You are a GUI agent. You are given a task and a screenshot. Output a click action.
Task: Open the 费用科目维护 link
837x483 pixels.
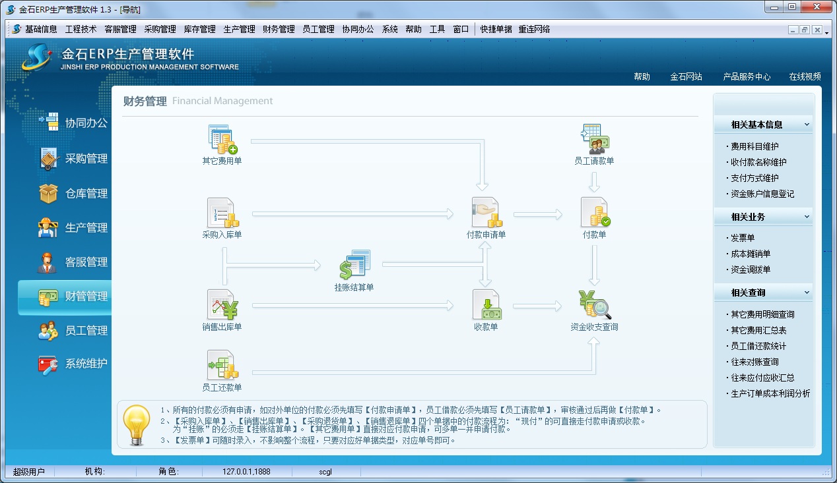click(x=754, y=146)
